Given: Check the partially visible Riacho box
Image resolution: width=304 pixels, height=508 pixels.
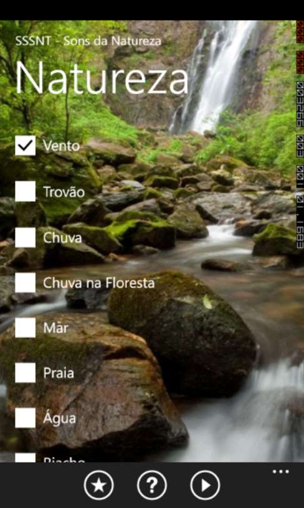Looking at the screenshot, I should coord(25,457).
